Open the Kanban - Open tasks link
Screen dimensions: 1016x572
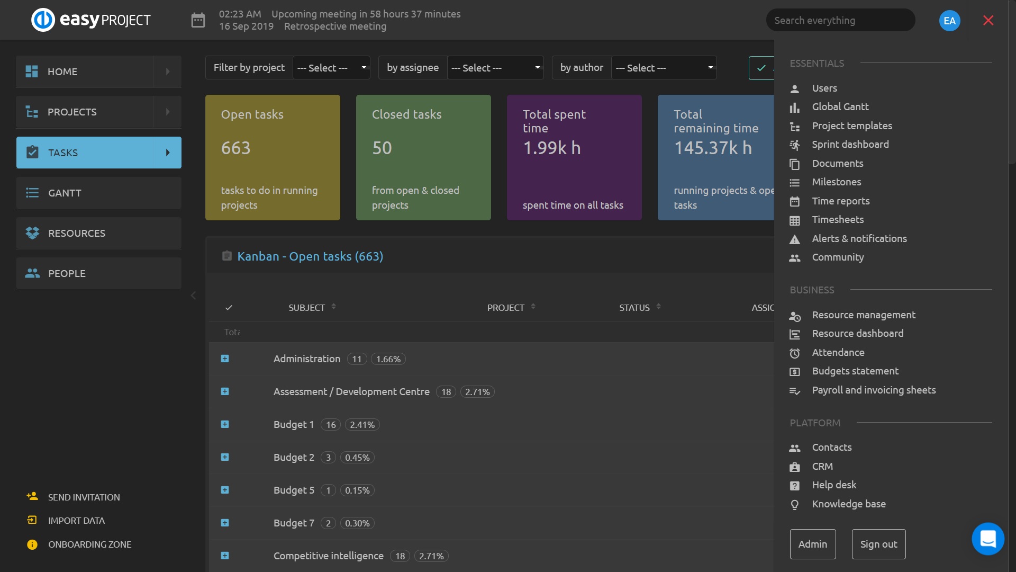pyautogui.click(x=310, y=256)
